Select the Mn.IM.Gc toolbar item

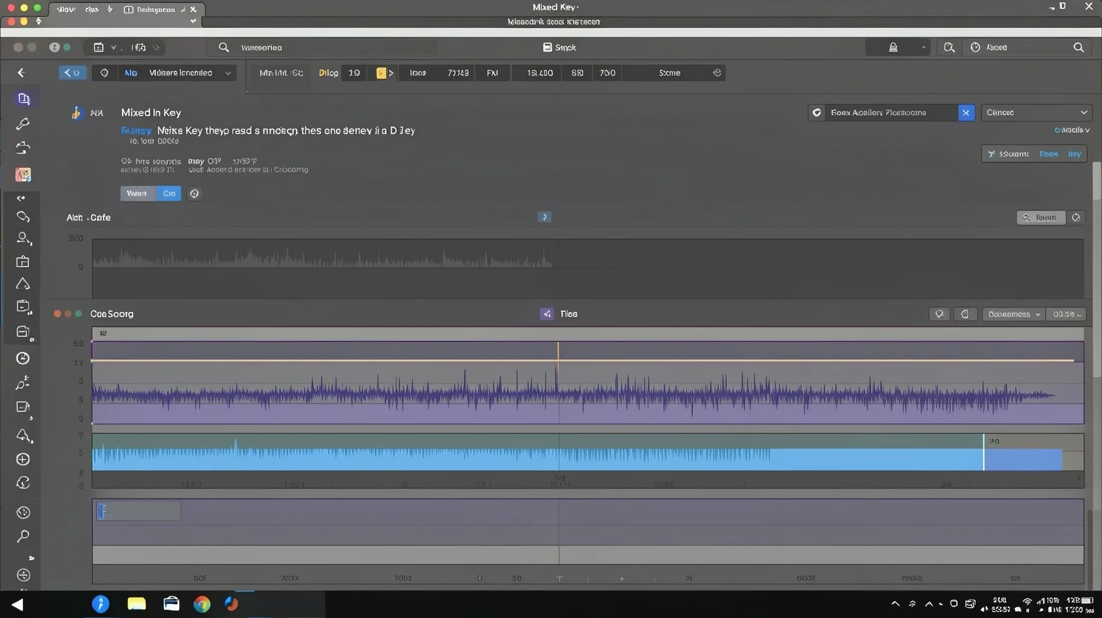(x=281, y=72)
